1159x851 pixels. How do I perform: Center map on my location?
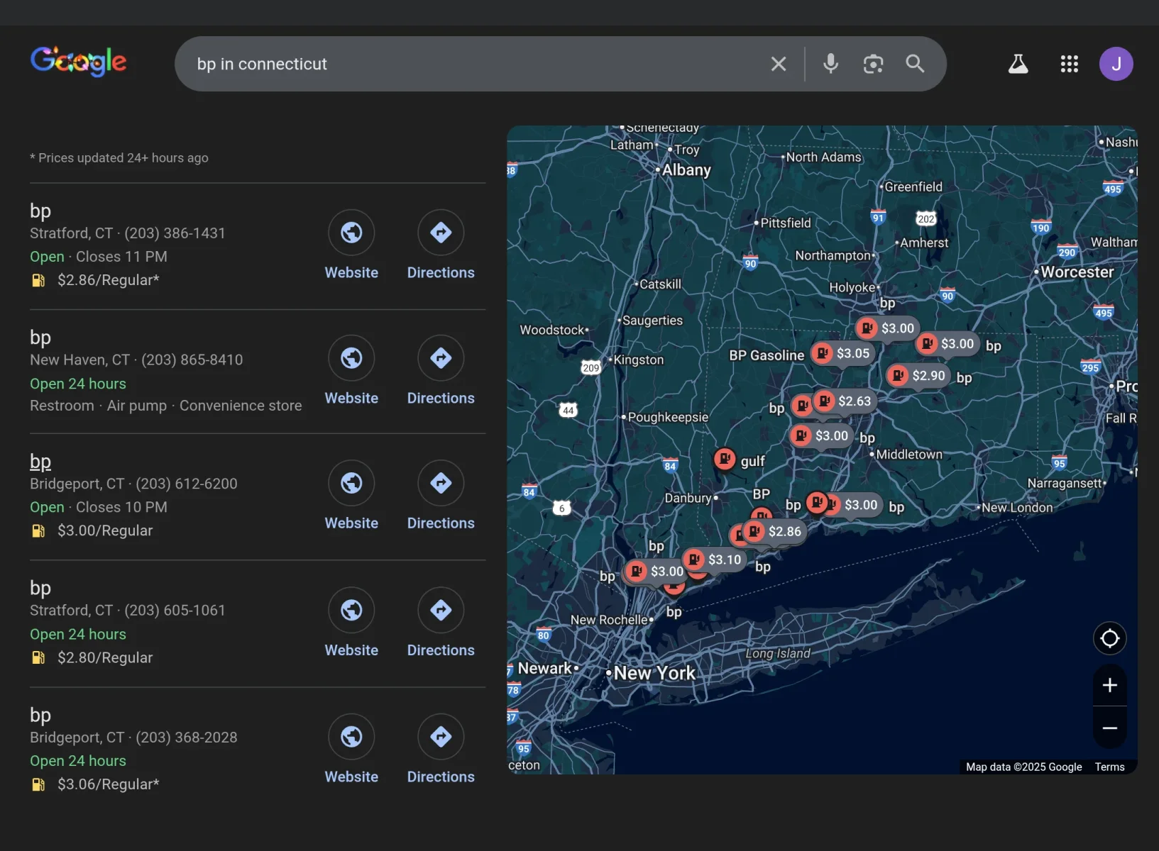pyautogui.click(x=1109, y=638)
